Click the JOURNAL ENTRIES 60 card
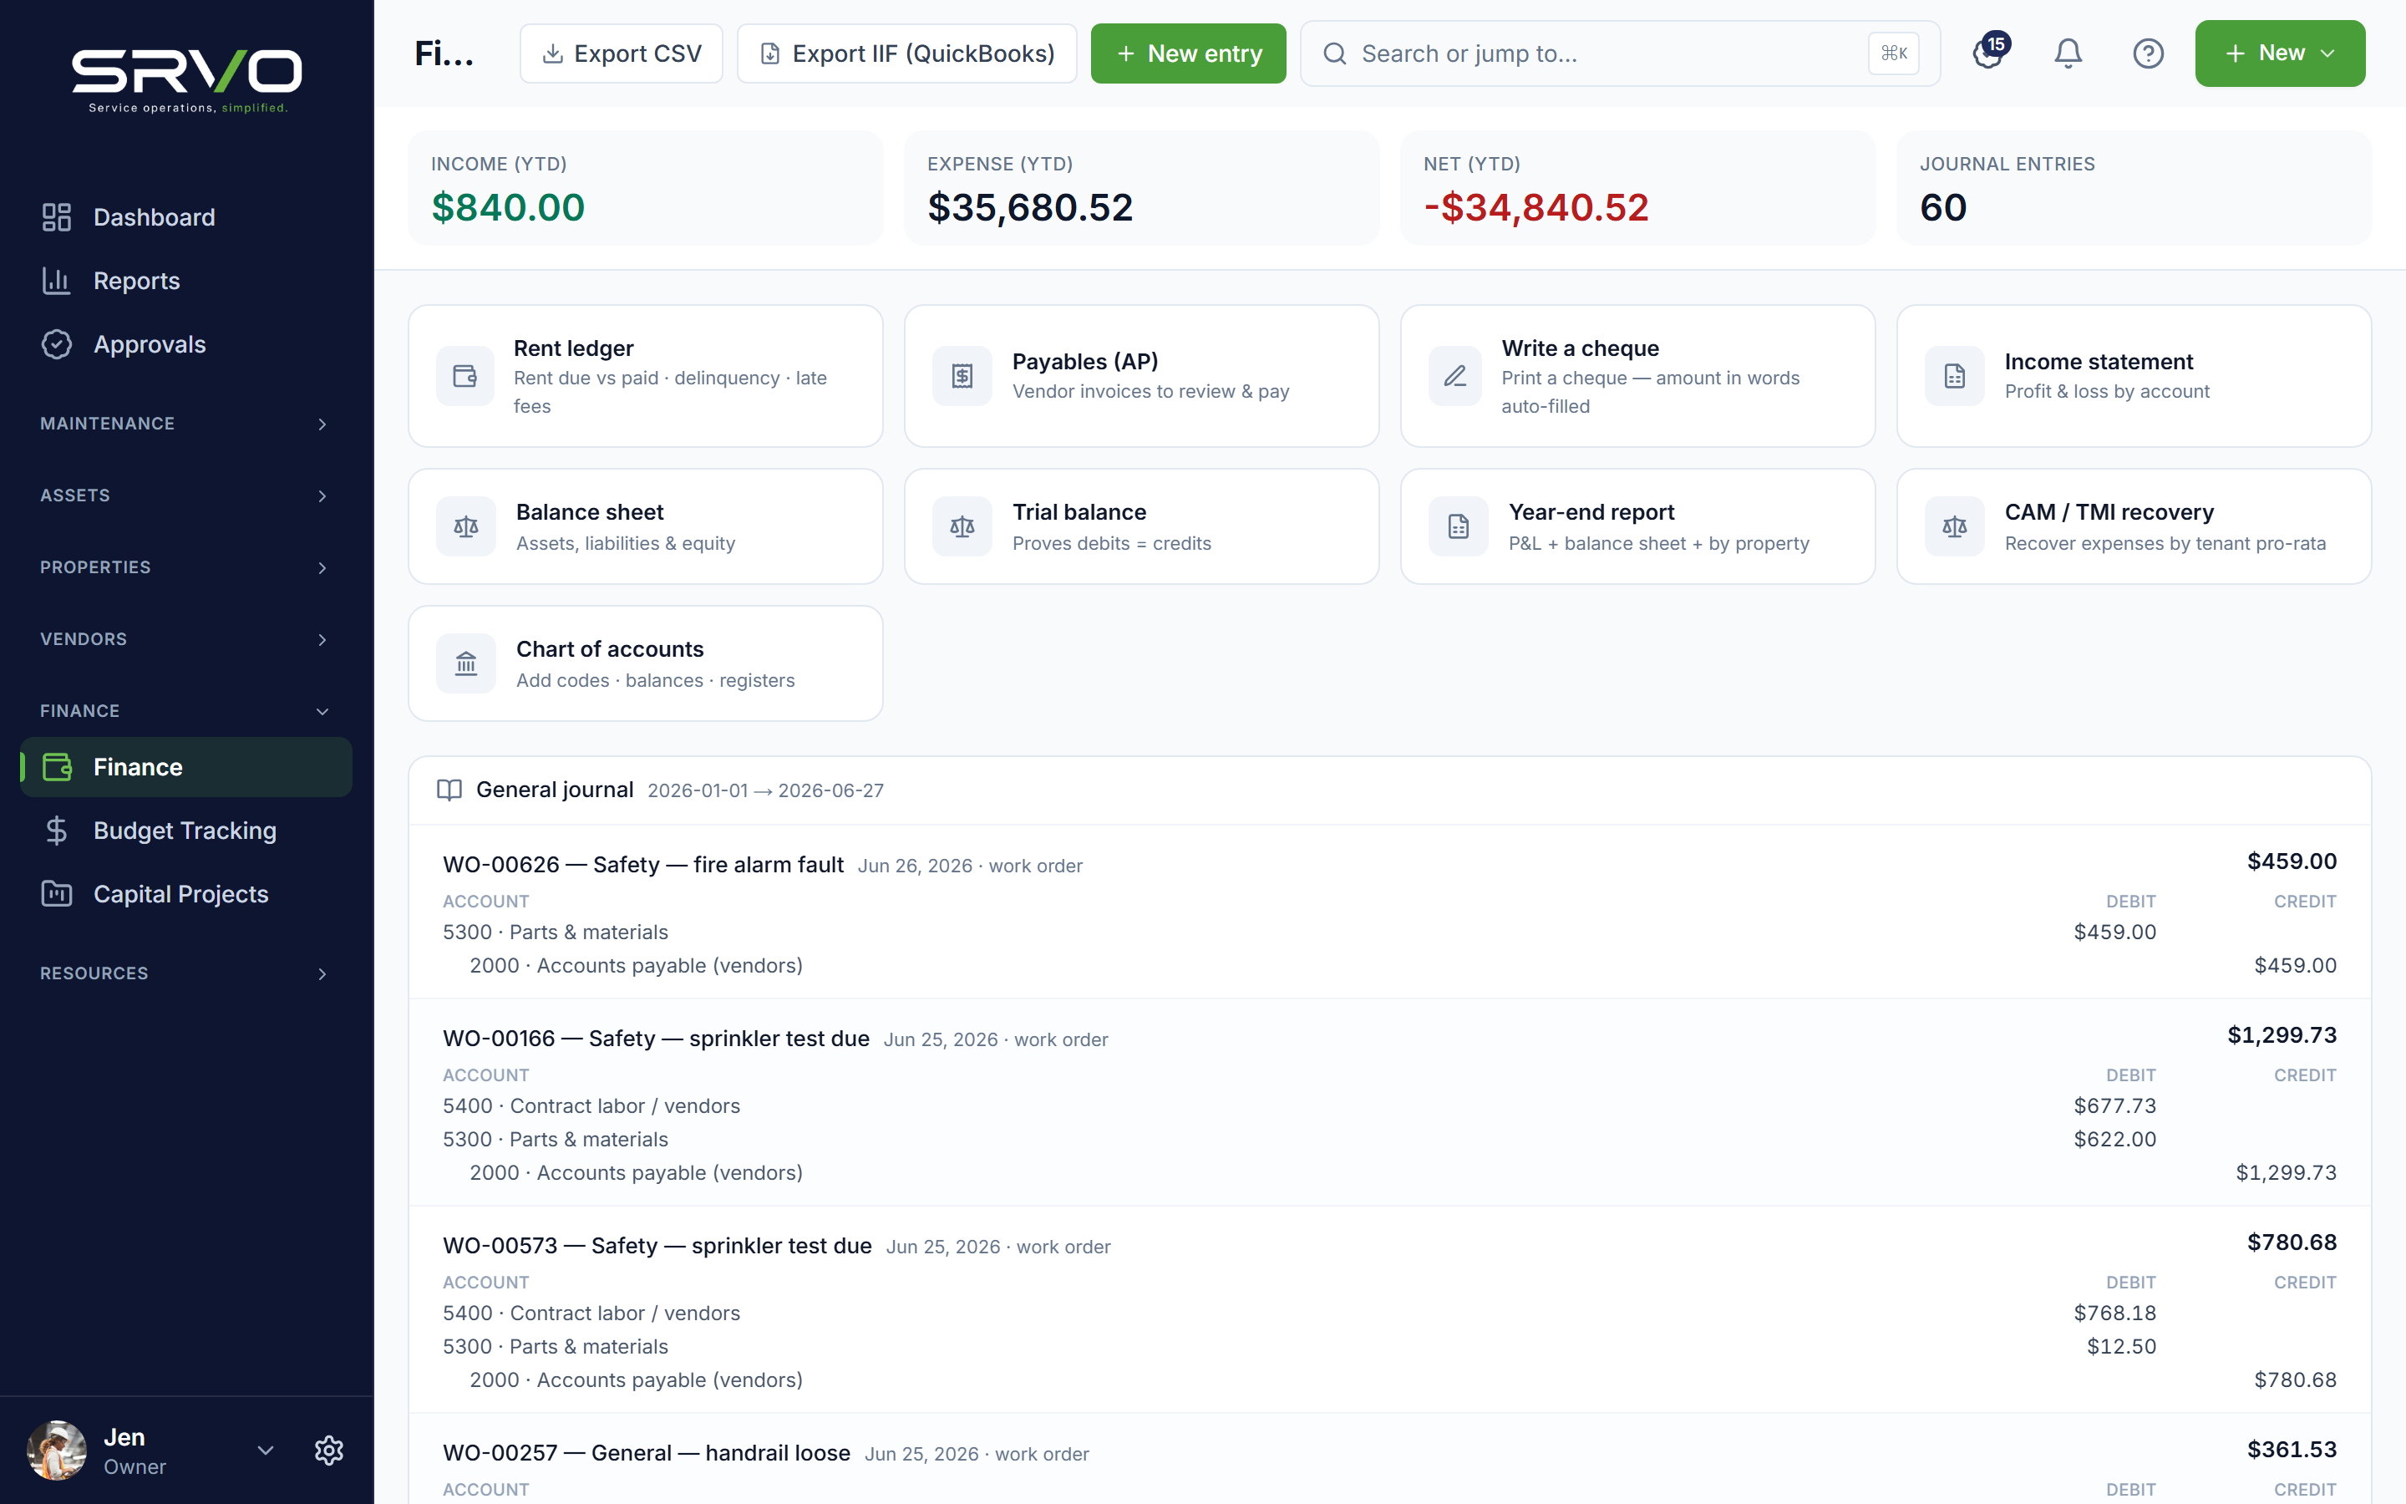 [2134, 188]
